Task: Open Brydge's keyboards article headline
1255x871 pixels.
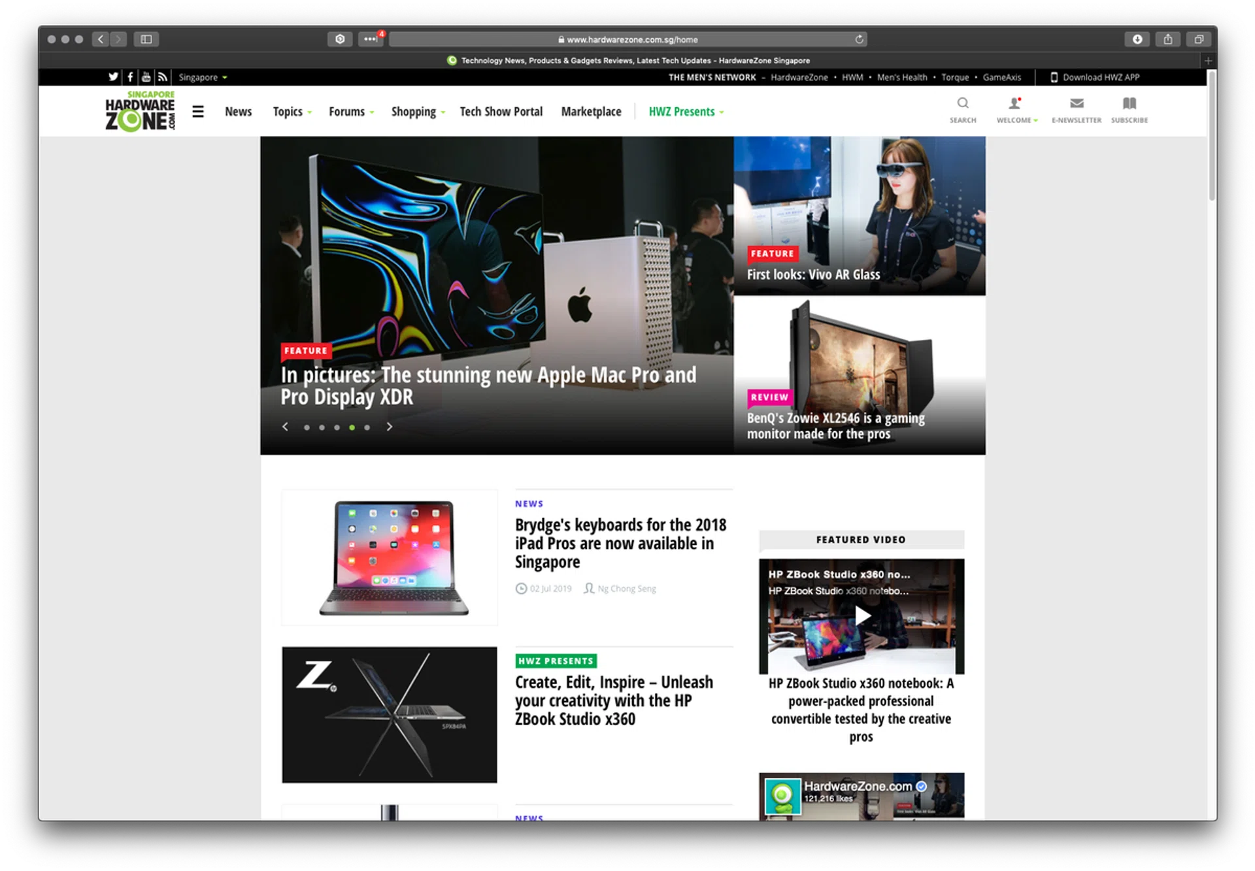Action: point(620,543)
